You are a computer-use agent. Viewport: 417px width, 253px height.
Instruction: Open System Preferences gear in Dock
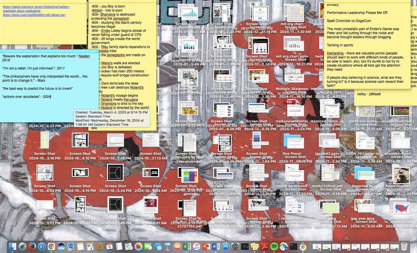click(235, 247)
